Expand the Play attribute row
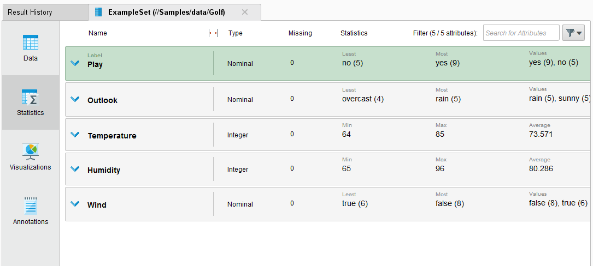The image size is (593, 266). coord(75,64)
